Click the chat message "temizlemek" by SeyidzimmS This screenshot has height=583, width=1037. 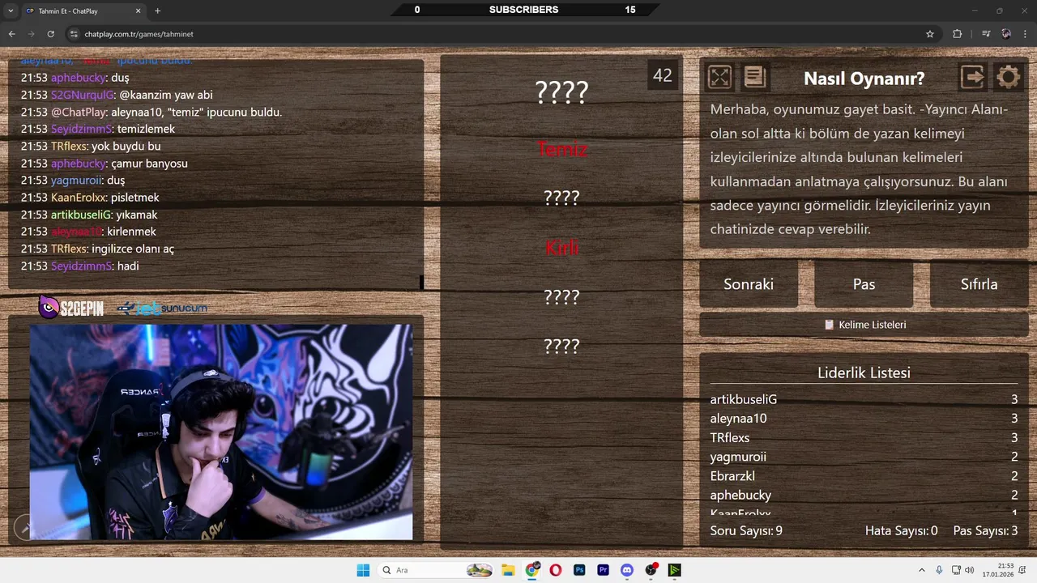[146, 129]
